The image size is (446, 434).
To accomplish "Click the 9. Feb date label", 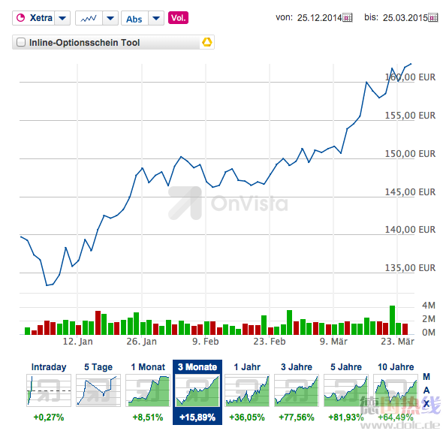I will point(206,342).
